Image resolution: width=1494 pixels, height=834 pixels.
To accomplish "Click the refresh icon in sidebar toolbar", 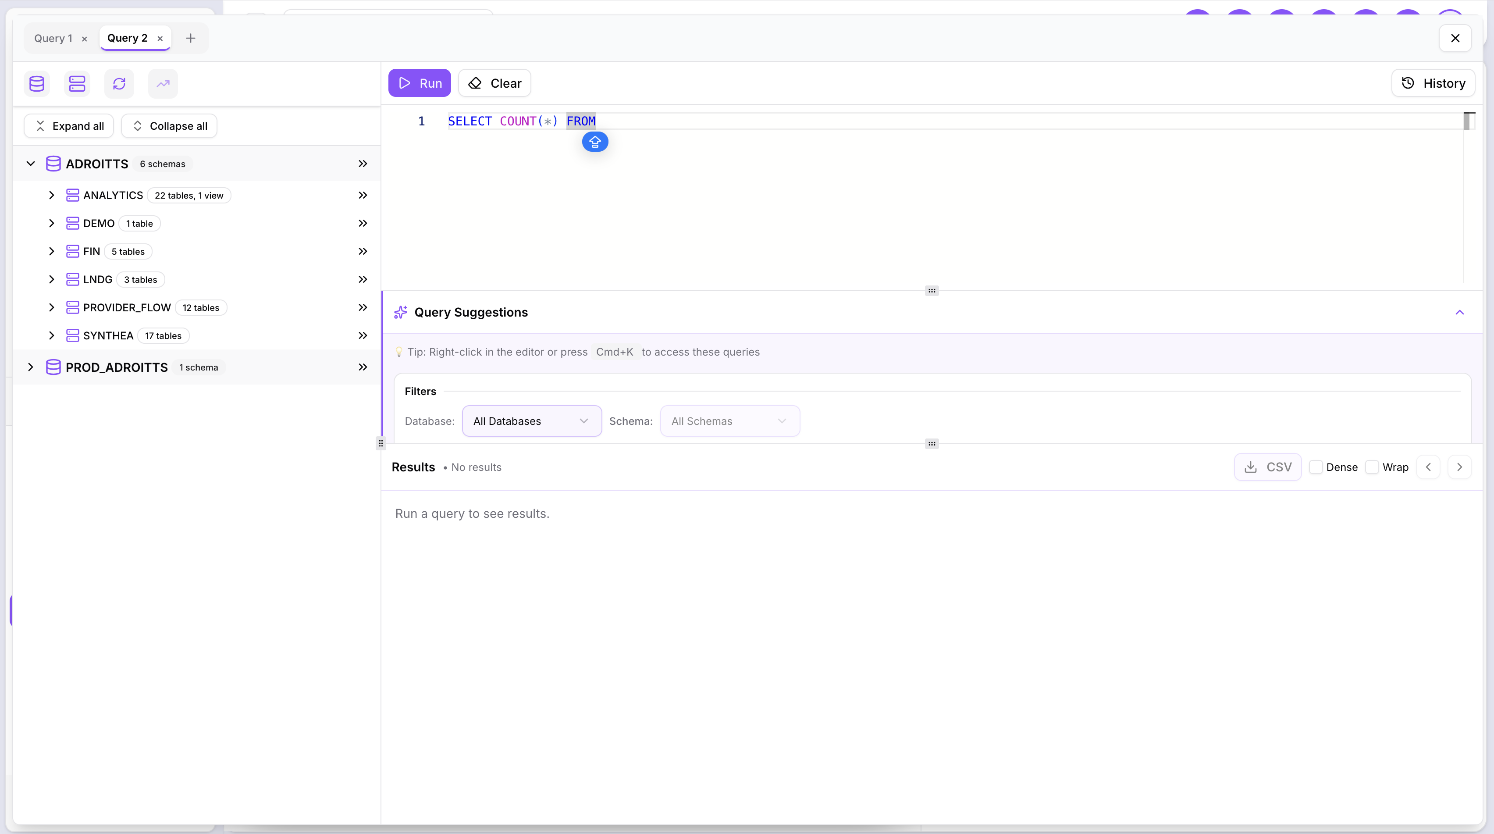I will click(119, 83).
